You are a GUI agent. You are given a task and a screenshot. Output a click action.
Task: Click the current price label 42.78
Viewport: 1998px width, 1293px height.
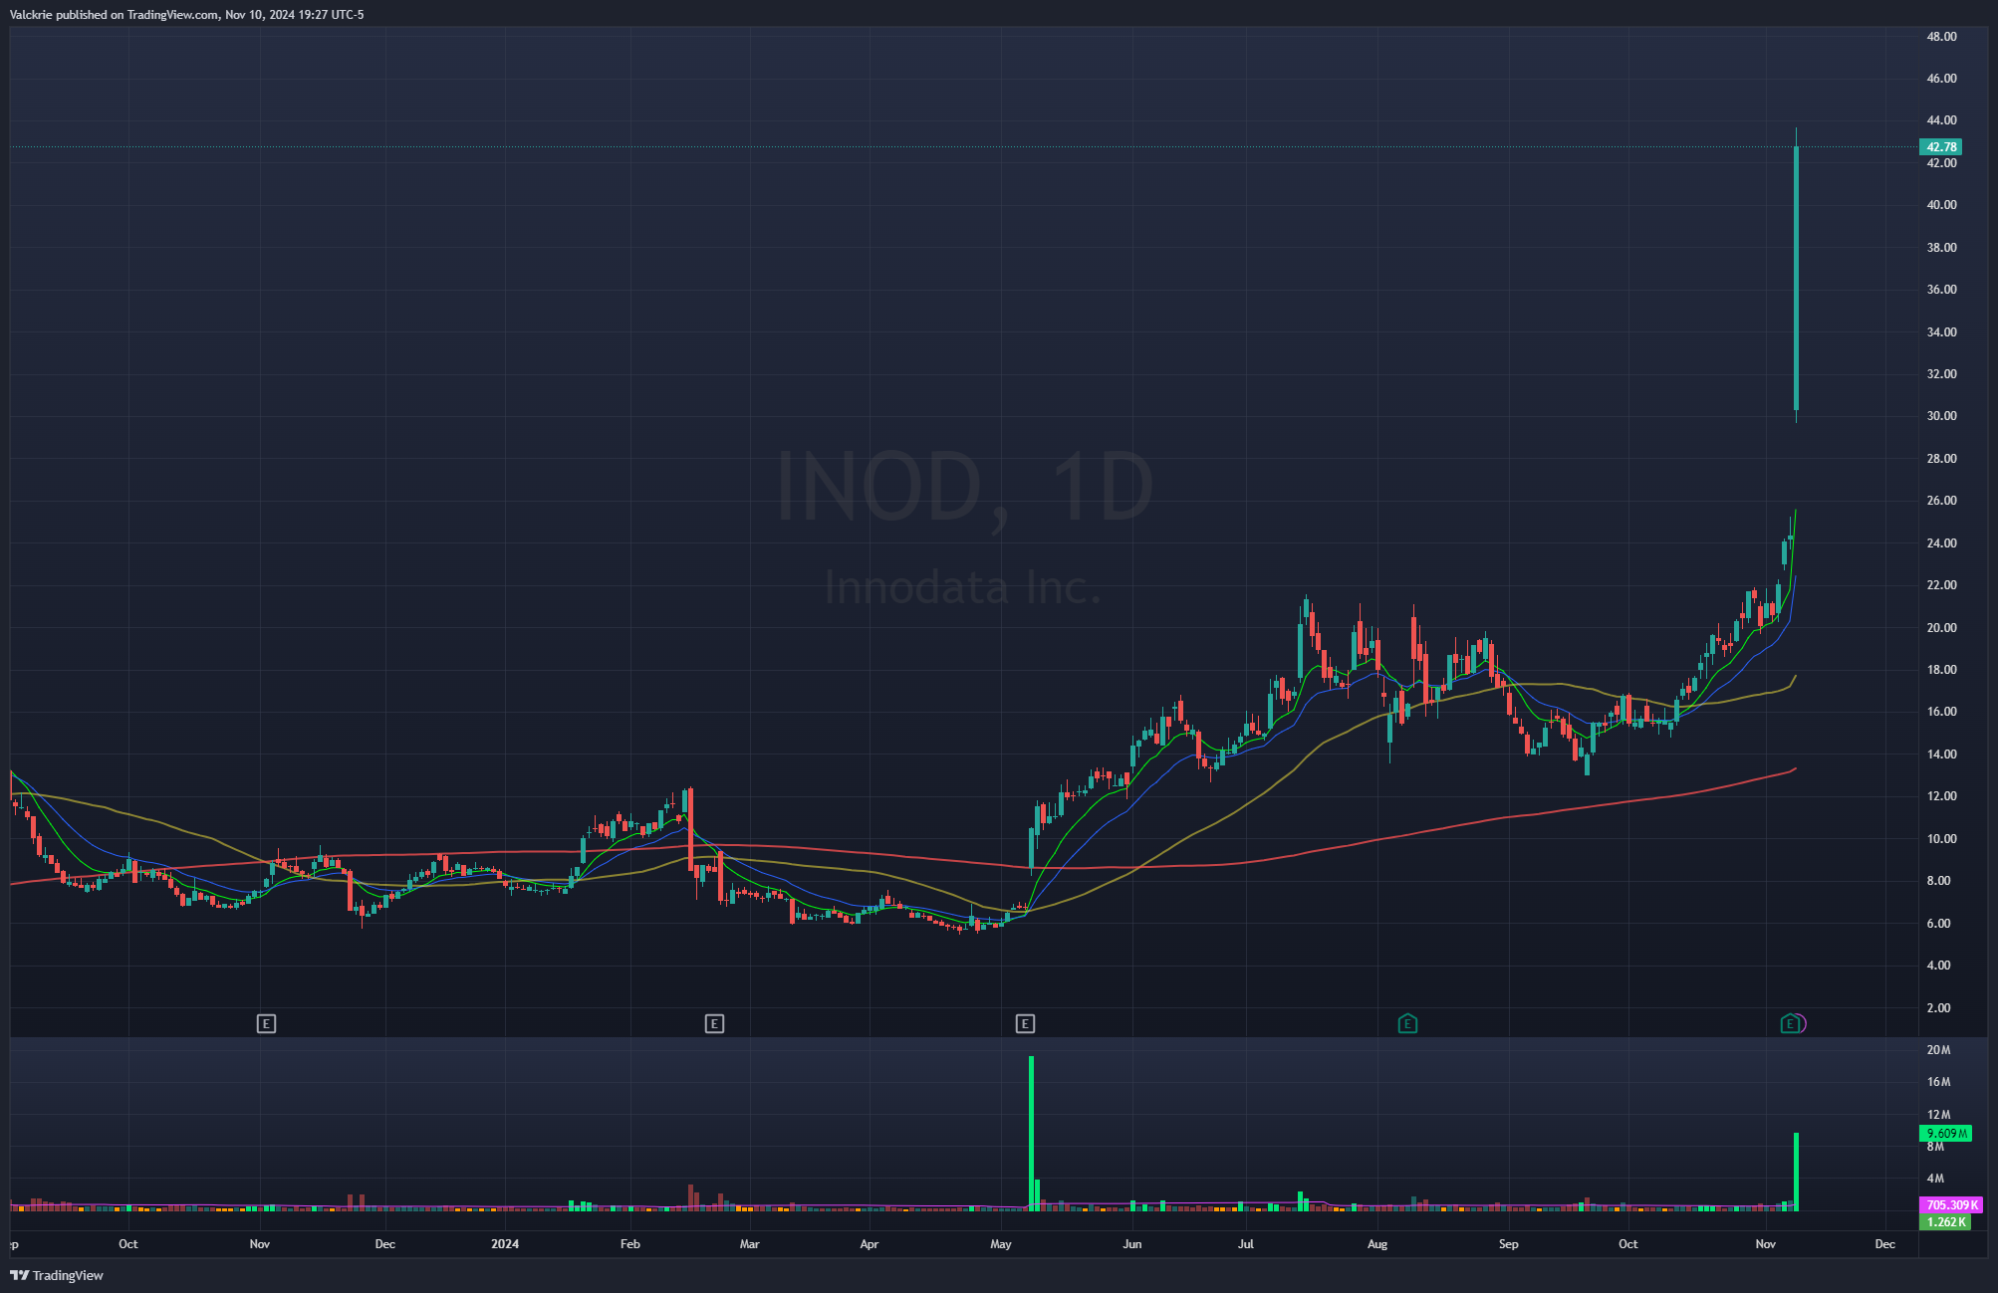click(x=1940, y=147)
